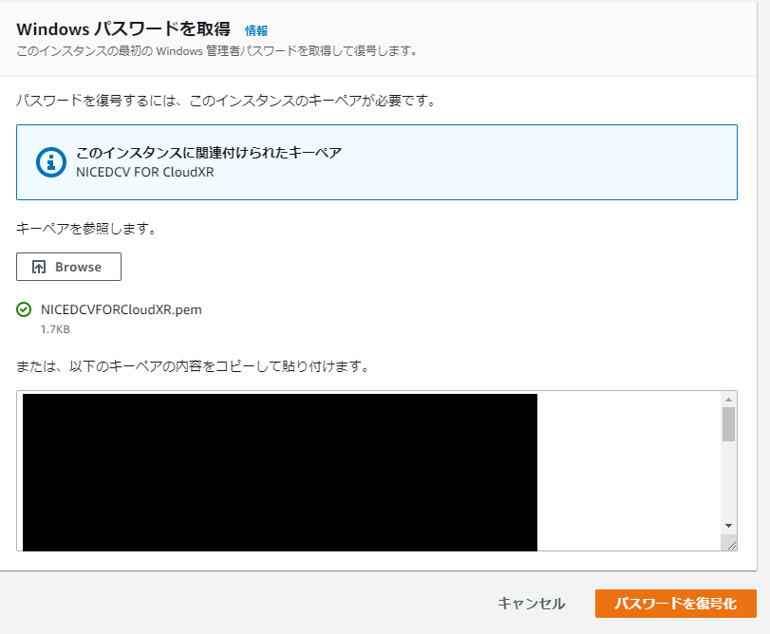Click the upload icon inside Browse
The height and width of the screenshot is (634, 770).
pyautogui.click(x=39, y=267)
